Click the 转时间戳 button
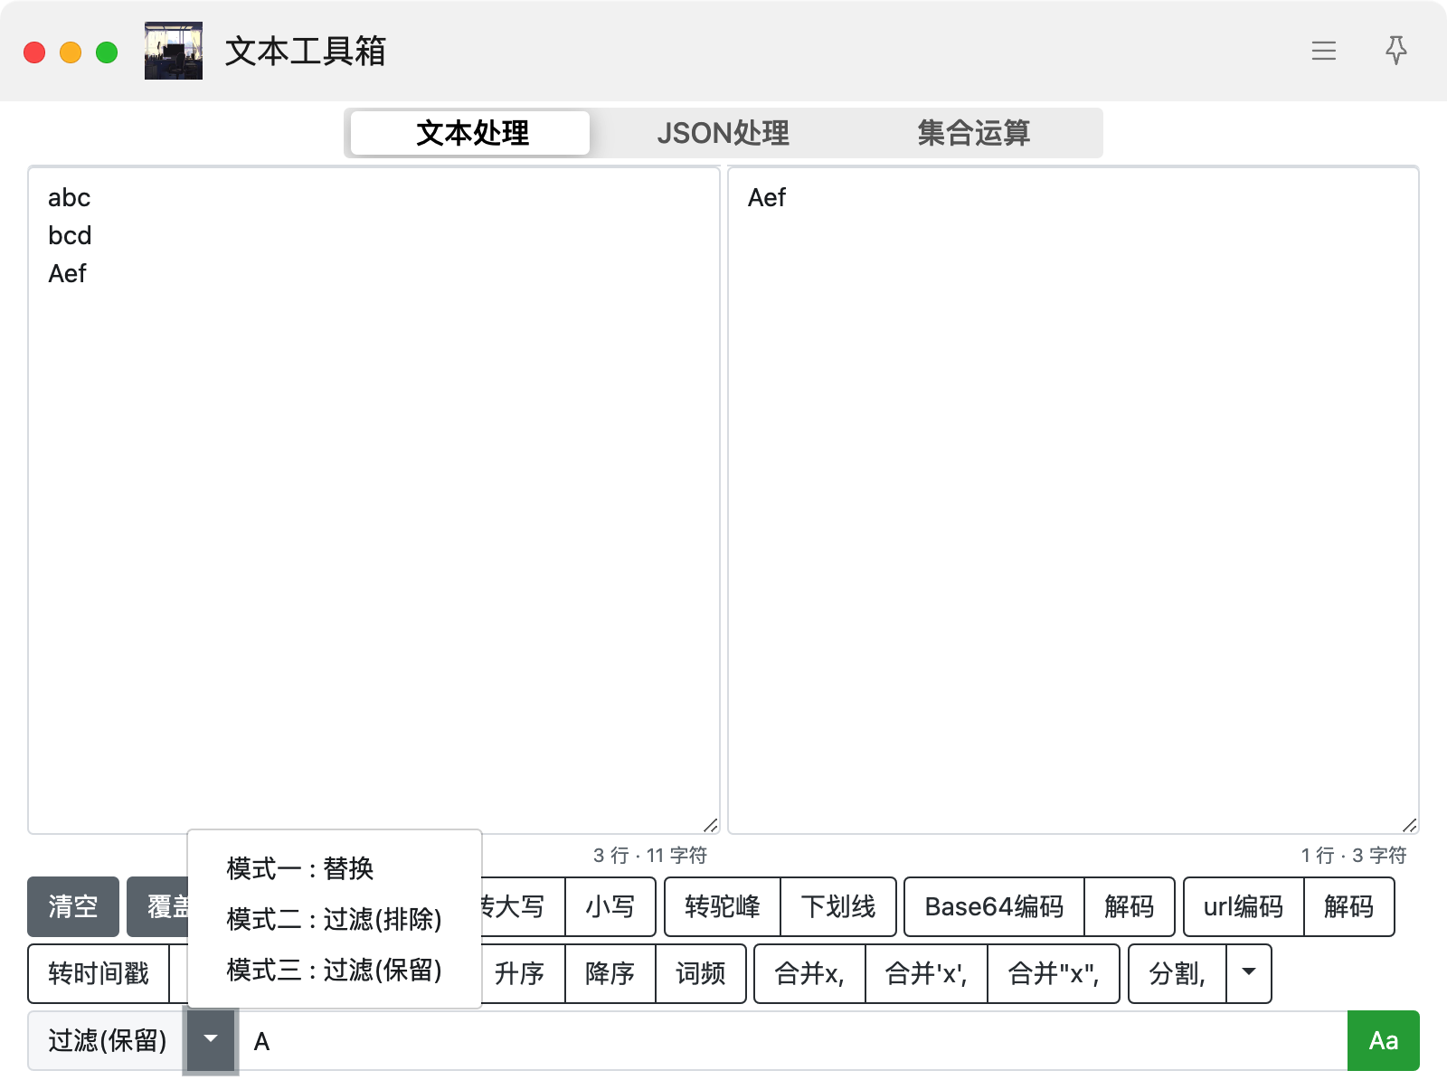This screenshot has height=1080, width=1447. point(99,973)
